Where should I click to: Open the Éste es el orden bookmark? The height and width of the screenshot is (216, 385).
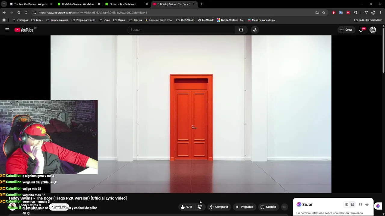(159, 20)
